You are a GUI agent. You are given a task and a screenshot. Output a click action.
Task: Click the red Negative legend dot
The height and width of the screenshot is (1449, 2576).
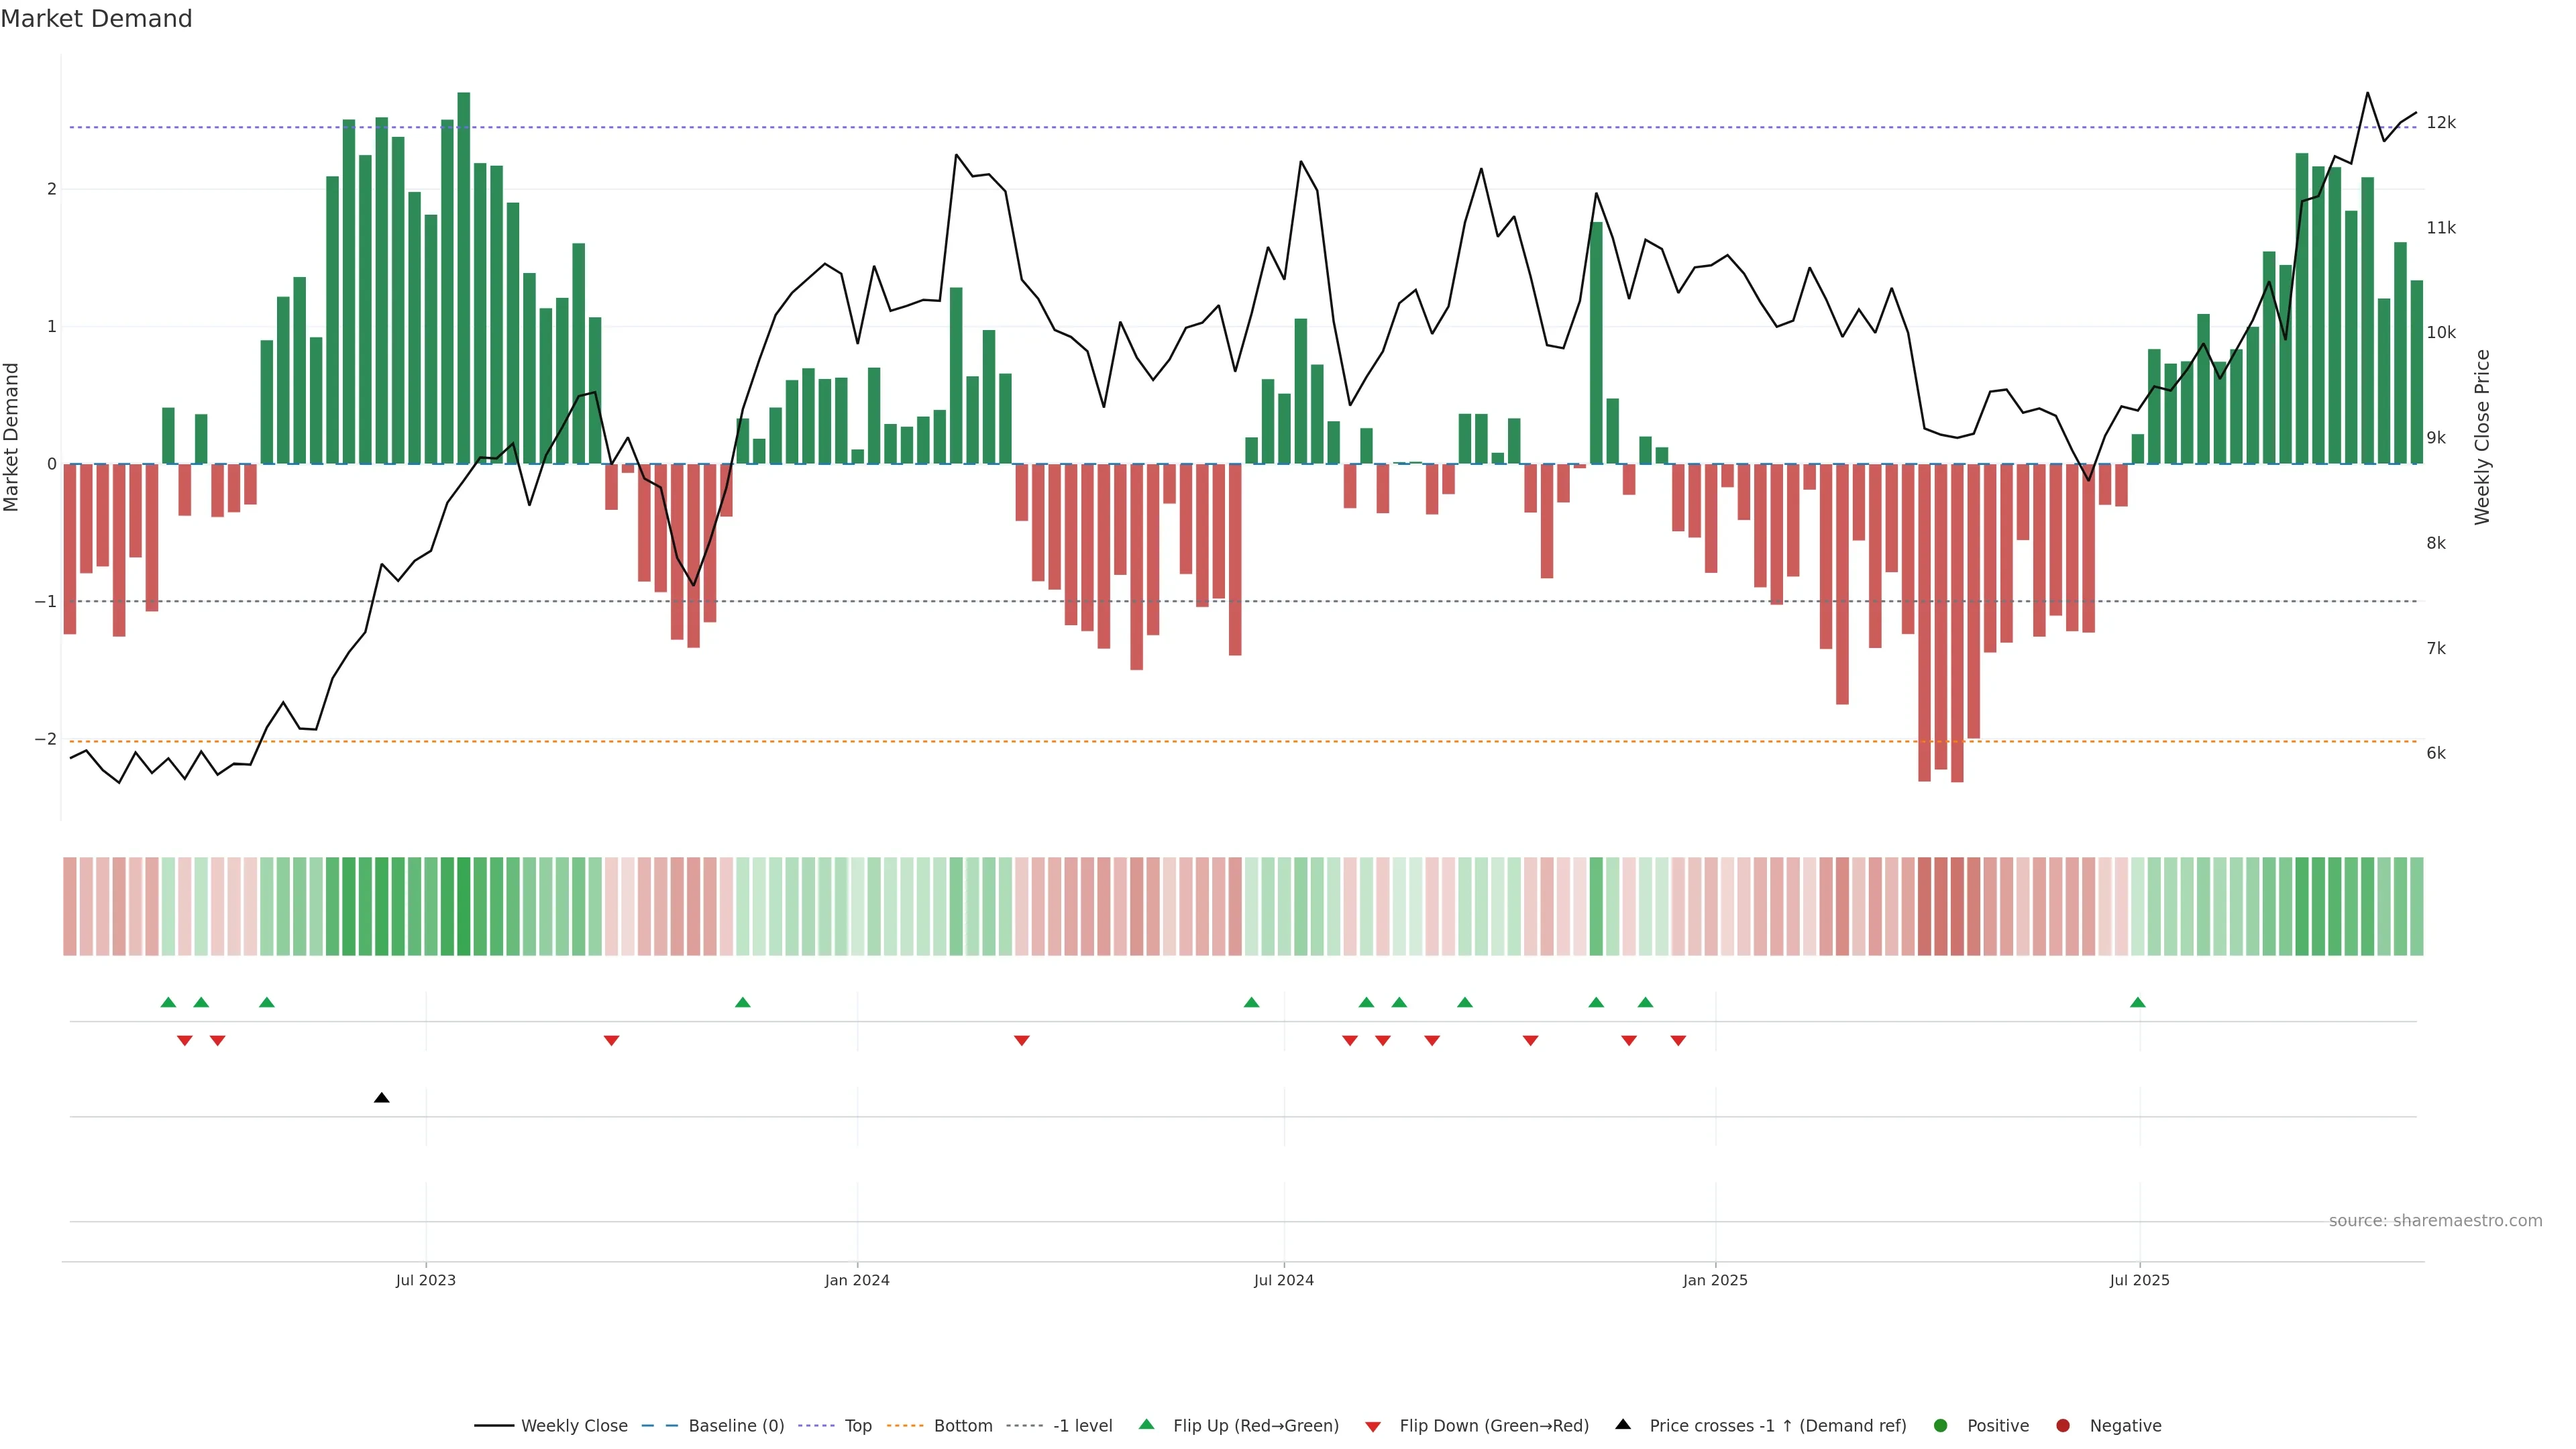click(2063, 1425)
